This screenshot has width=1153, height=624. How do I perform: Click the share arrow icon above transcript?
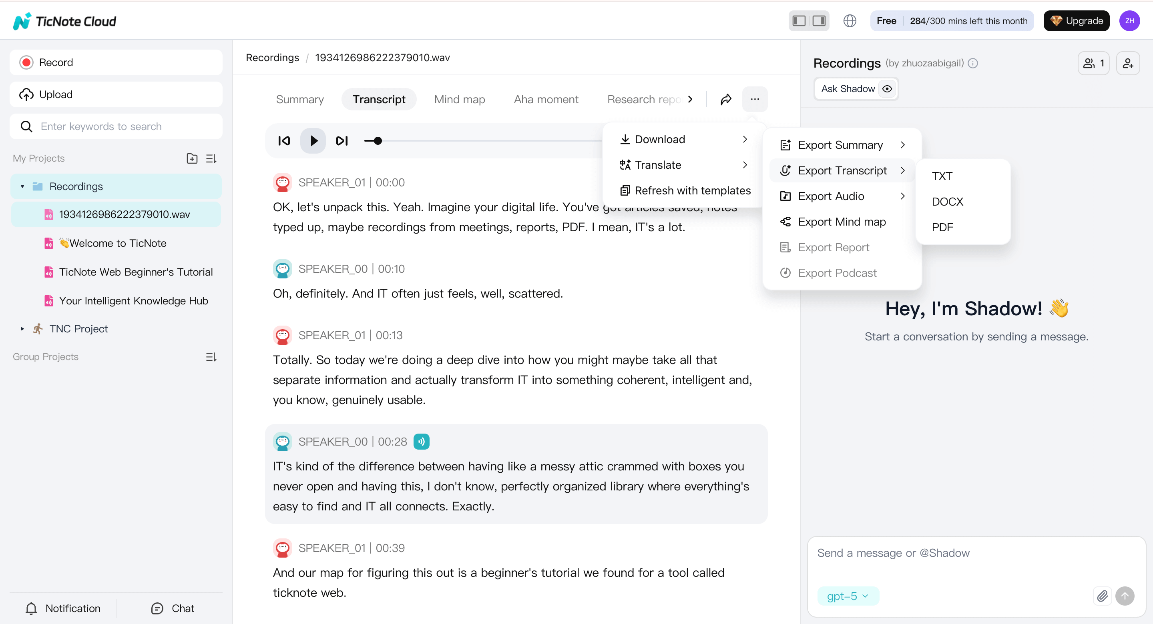pos(725,99)
